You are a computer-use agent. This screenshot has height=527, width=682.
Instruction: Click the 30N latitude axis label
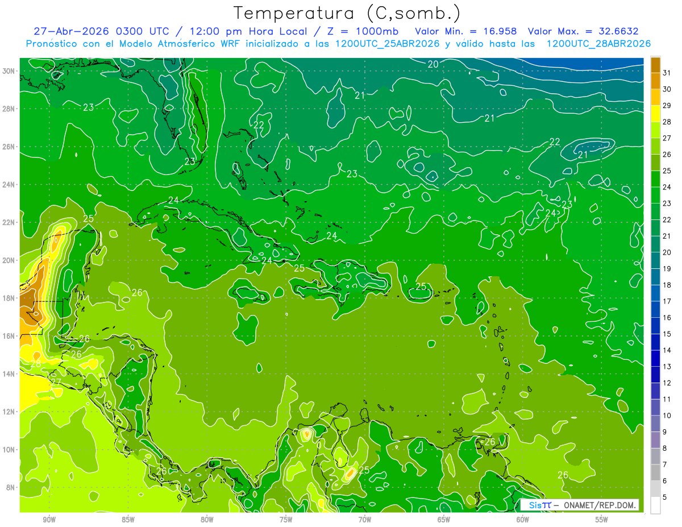[9, 71]
